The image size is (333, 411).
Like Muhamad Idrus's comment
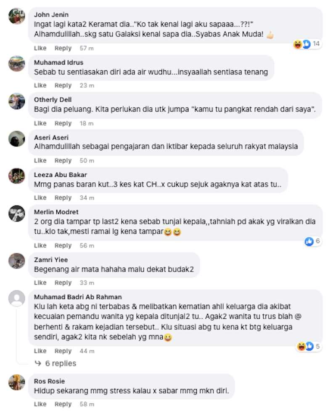point(40,85)
